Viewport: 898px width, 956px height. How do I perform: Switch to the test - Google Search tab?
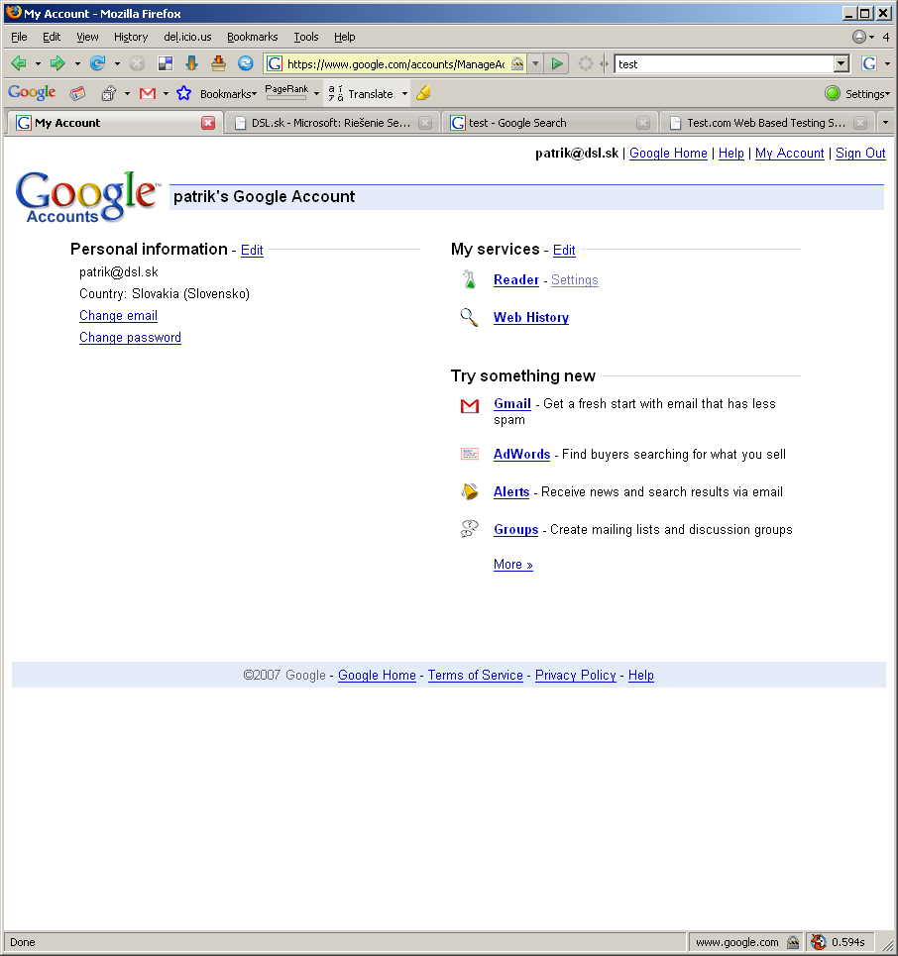[x=517, y=123]
